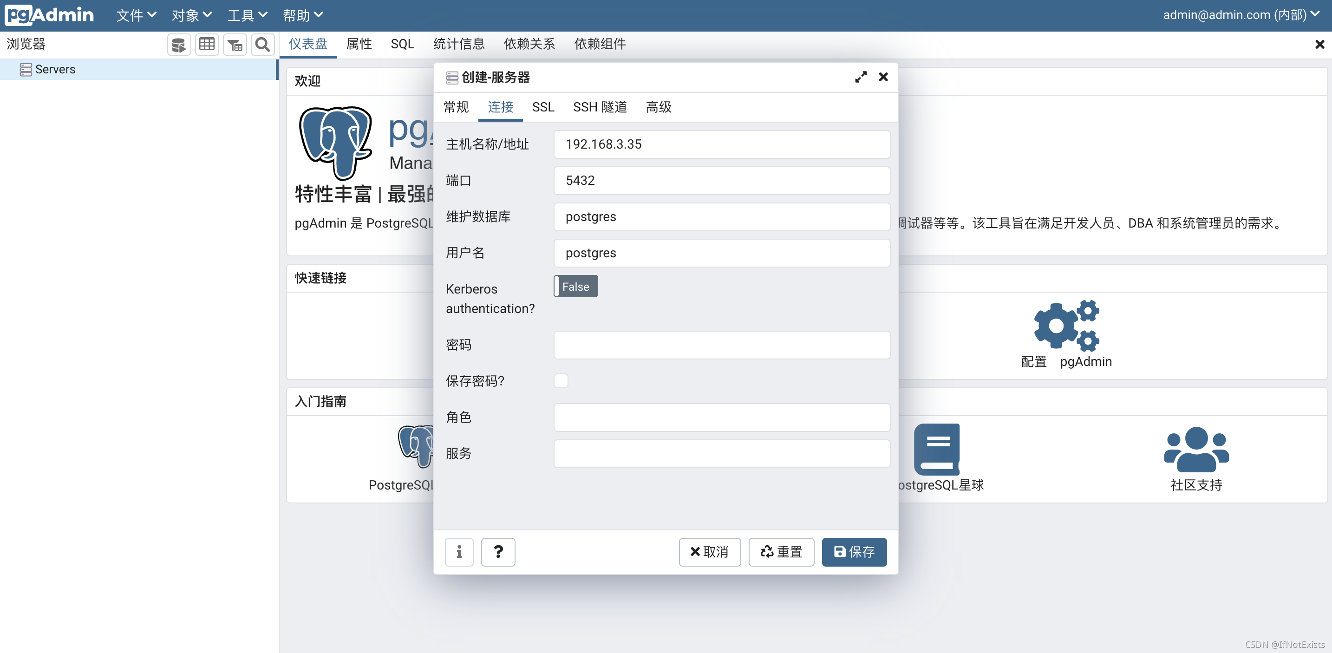Click the Configure pgAdmin gears icon
This screenshot has height=653, width=1332.
(x=1066, y=326)
